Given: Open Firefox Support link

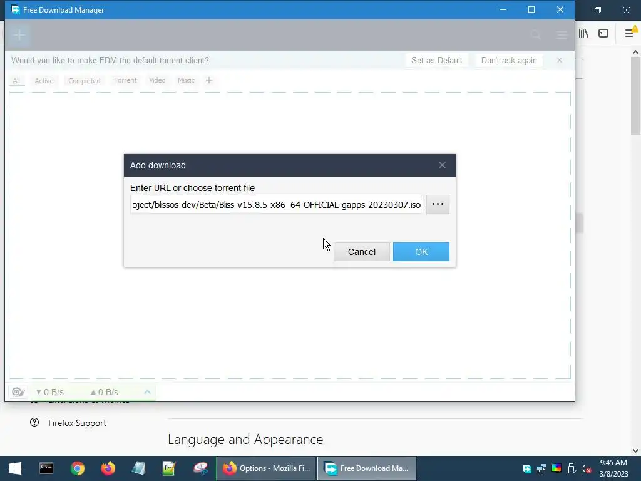Looking at the screenshot, I should [77, 423].
